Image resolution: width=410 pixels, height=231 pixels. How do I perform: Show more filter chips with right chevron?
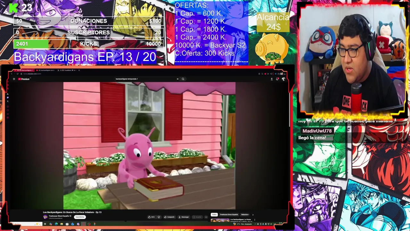pos(253,215)
